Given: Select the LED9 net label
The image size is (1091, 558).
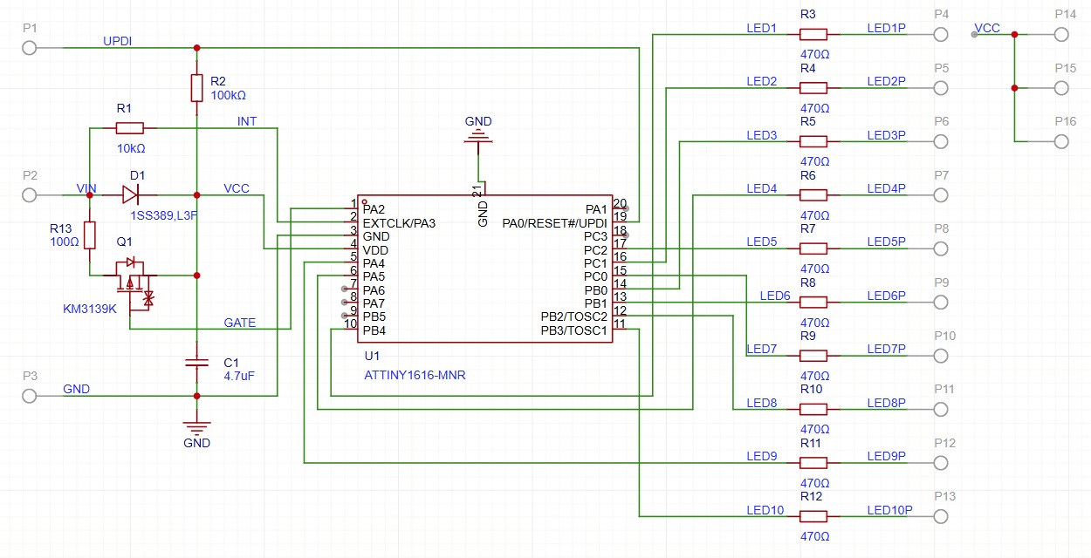Looking at the screenshot, I should (761, 456).
